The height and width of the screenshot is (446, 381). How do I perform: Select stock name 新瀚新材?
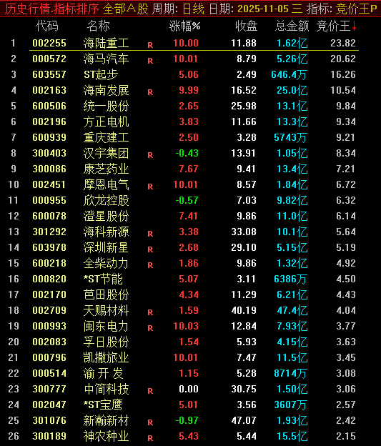coord(106,420)
